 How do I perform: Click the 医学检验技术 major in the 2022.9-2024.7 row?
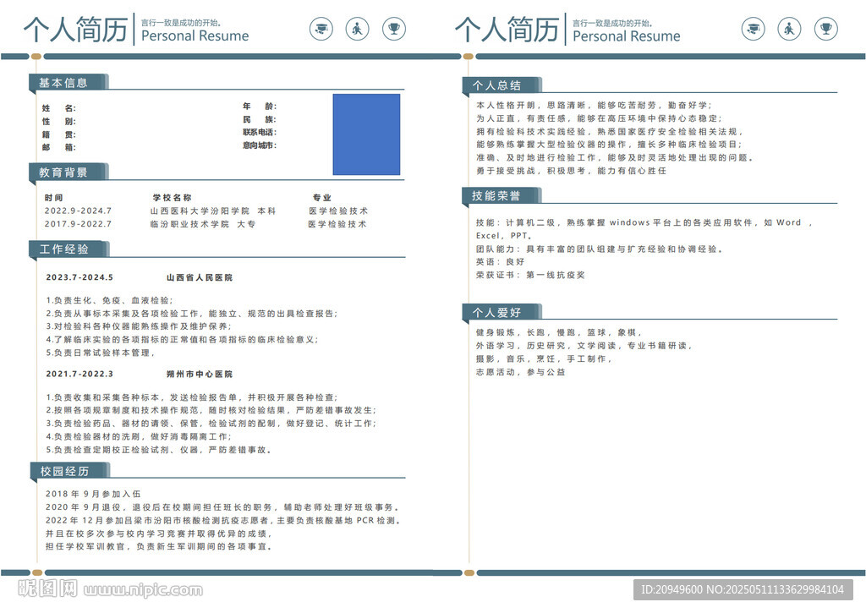(x=338, y=211)
